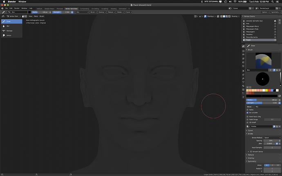The width and height of the screenshot is (282, 176).
Task: Pick the red palette color swatch
Action: click(x=269, y=90)
